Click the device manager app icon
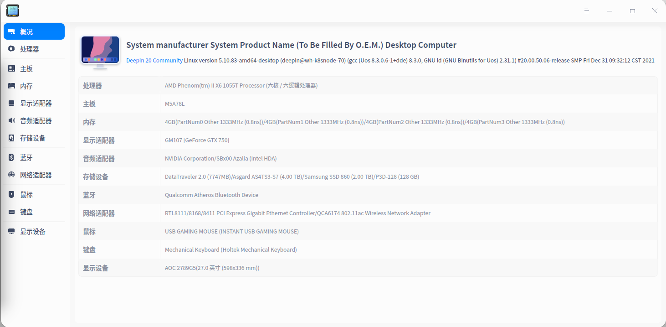Image resolution: width=666 pixels, height=327 pixels. click(x=13, y=10)
